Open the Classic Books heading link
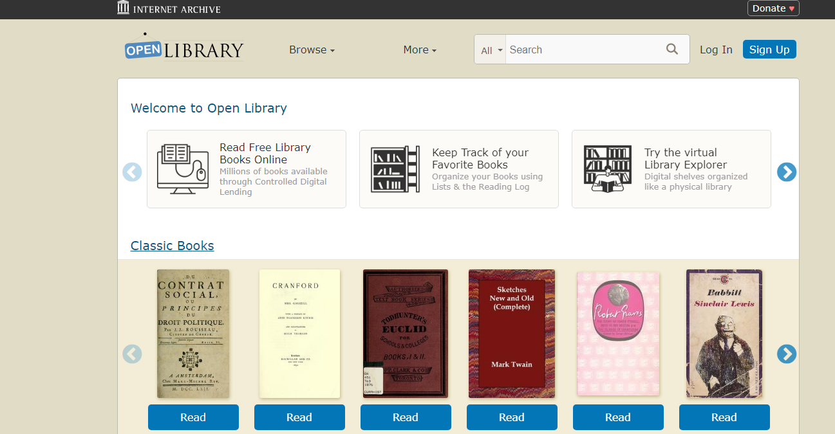The width and height of the screenshot is (835, 434). point(173,246)
